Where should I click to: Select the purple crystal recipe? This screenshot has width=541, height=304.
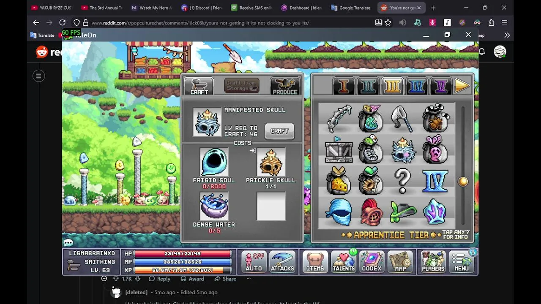435,212
